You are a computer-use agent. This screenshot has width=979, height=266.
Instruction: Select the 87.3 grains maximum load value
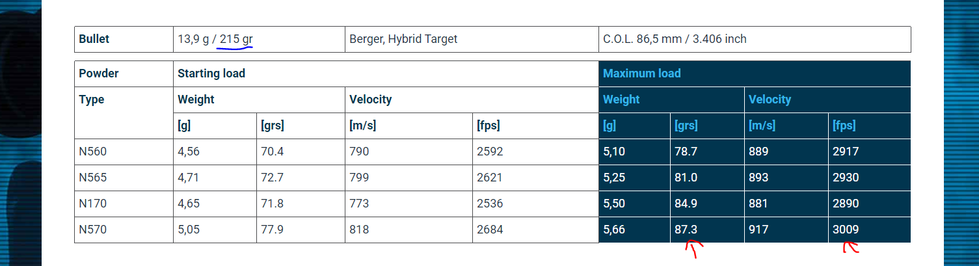[x=686, y=230]
